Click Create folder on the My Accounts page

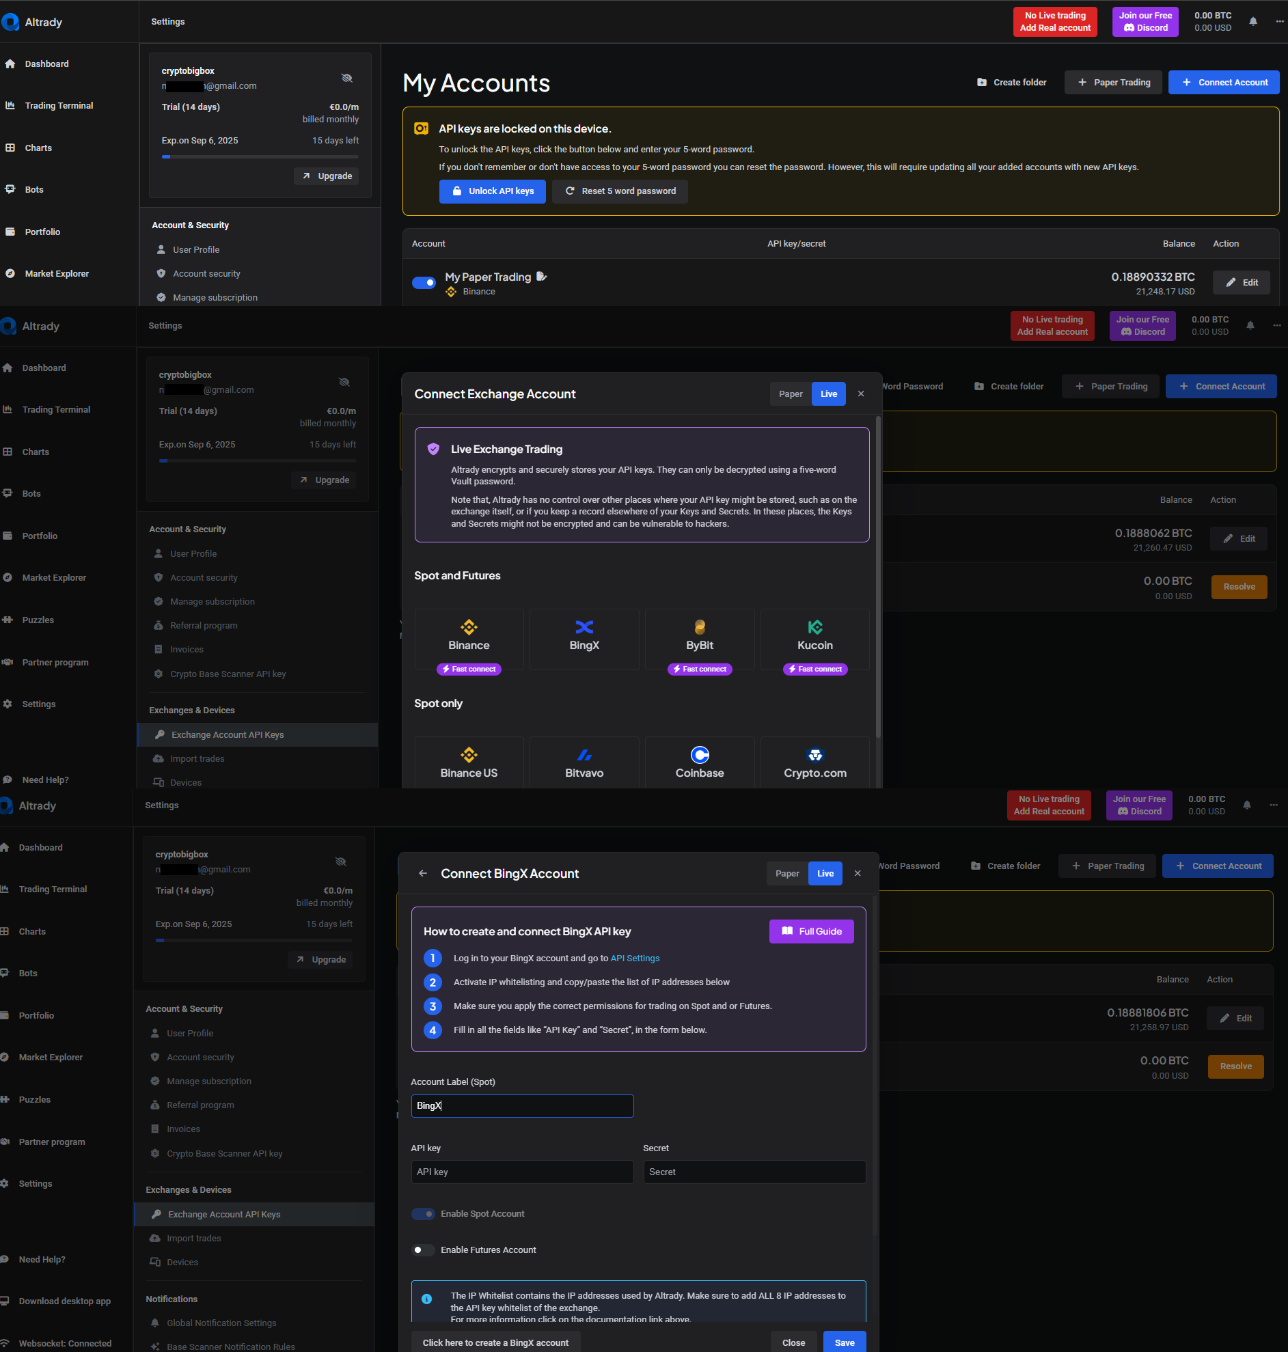[1011, 83]
